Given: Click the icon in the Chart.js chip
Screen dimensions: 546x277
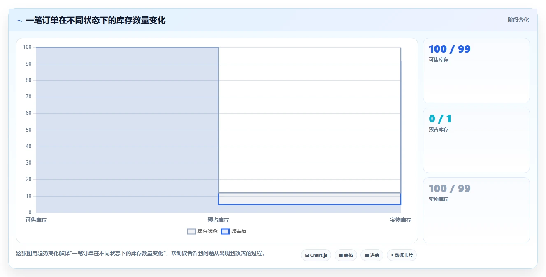Looking at the screenshot, I should click(x=307, y=255).
